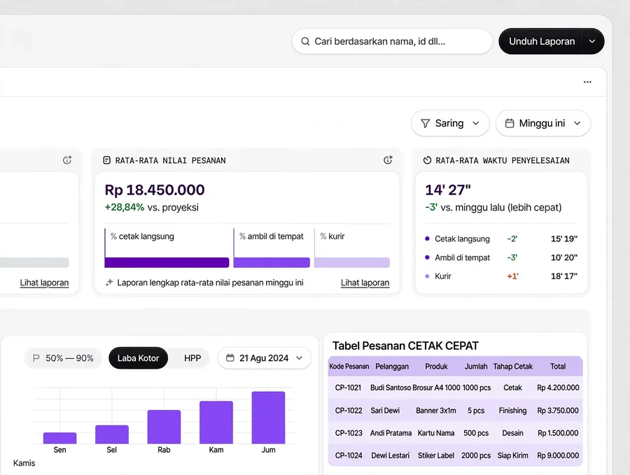Screen dimensions: 630x475
Task: Click the Sen bar in the chart
Action: [x=60, y=438]
